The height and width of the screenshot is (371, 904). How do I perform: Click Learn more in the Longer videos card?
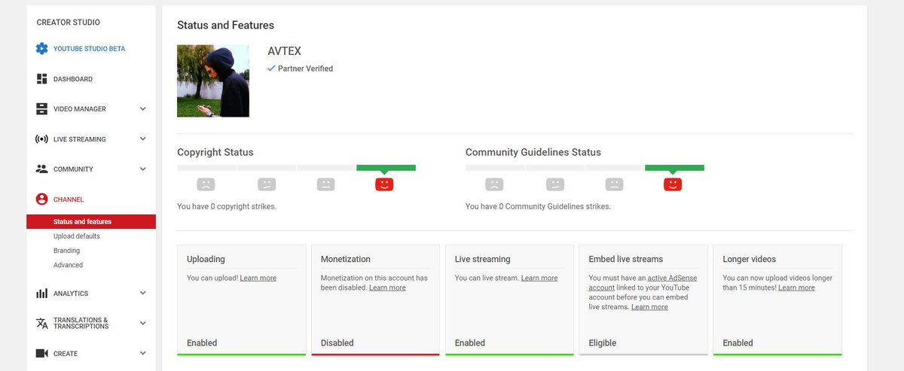click(x=796, y=288)
